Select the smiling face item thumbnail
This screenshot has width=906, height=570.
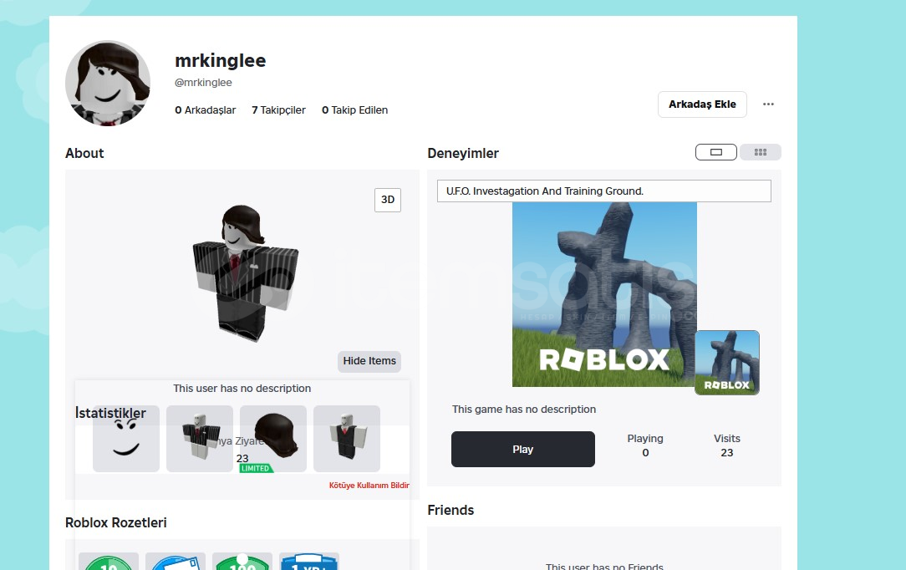126,439
